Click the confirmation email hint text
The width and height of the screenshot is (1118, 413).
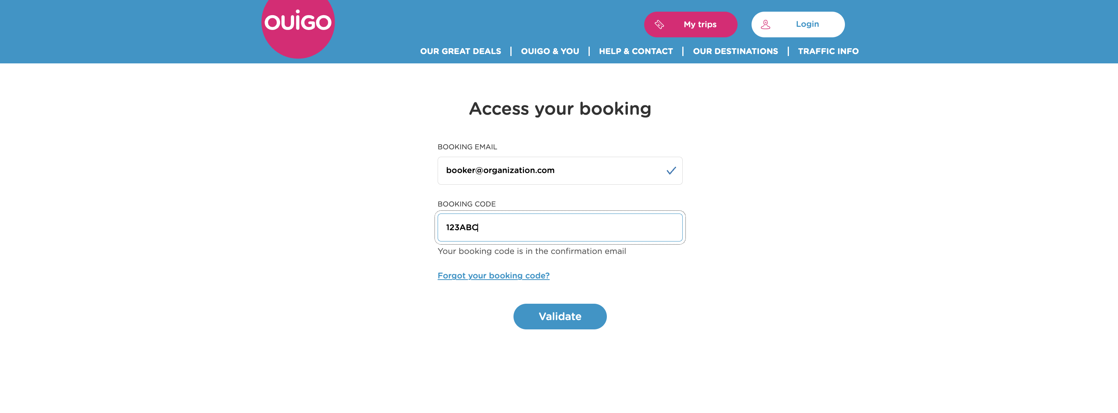point(532,251)
